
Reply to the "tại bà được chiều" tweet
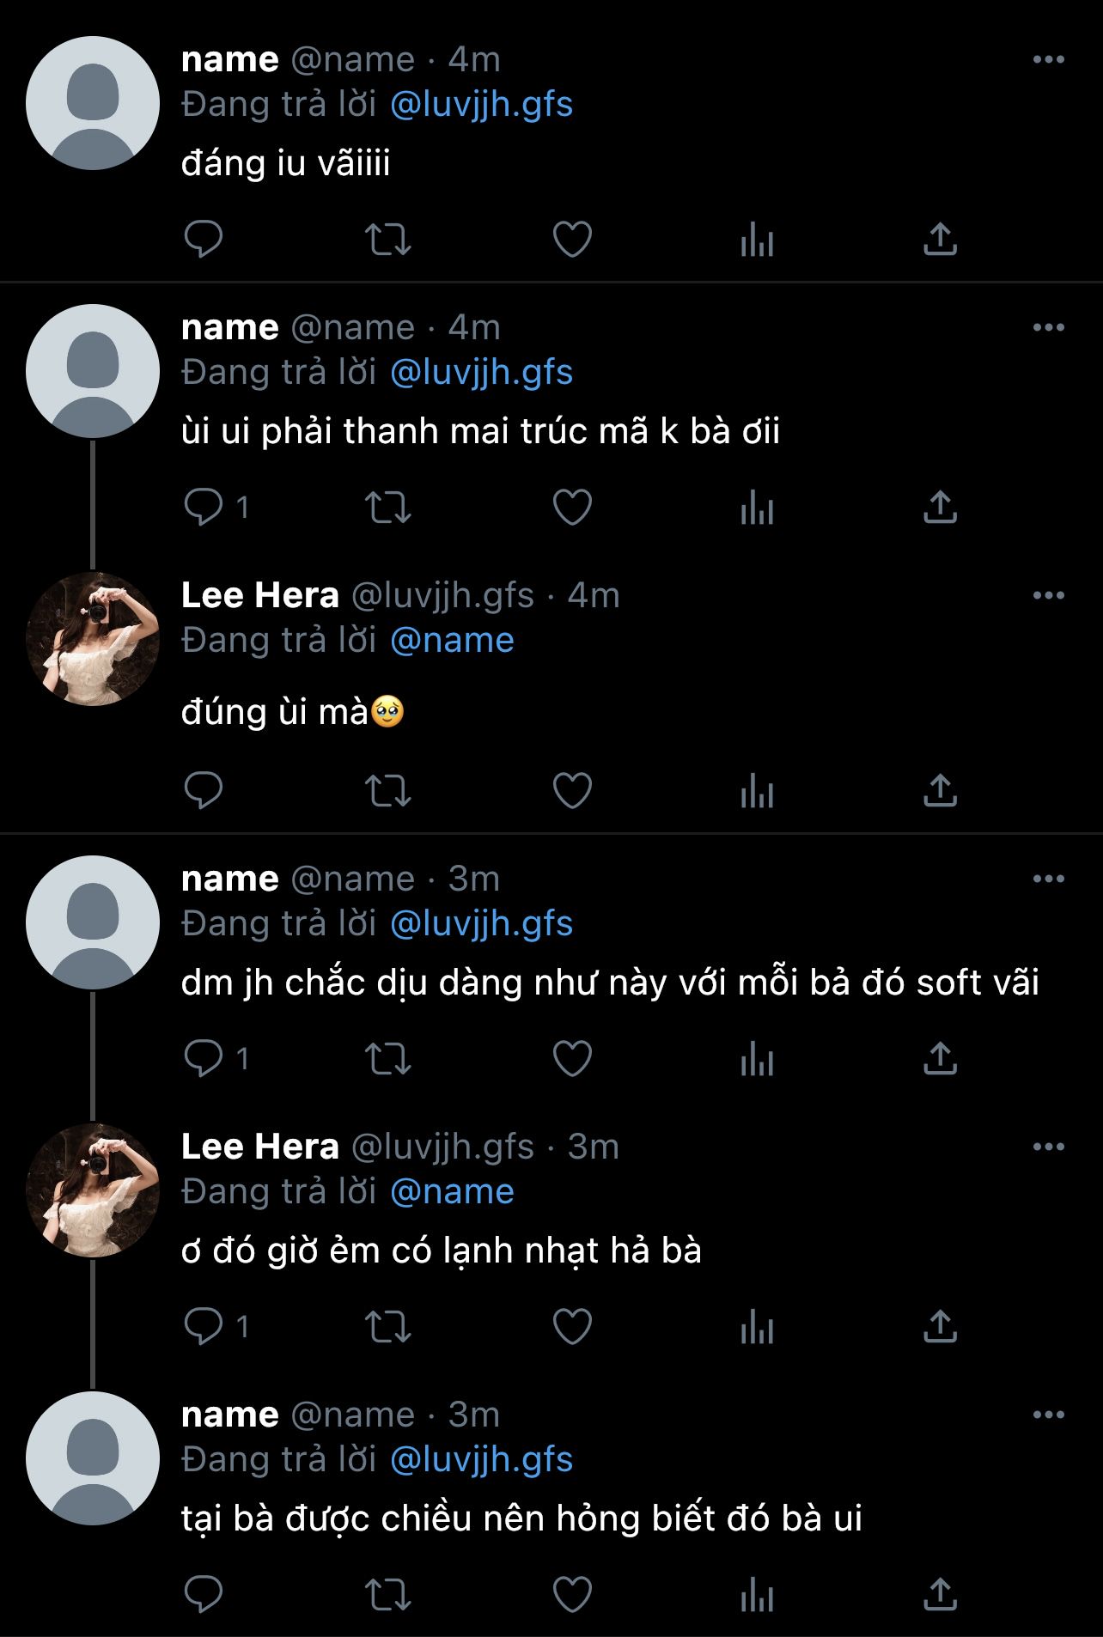click(x=204, y=1594)
